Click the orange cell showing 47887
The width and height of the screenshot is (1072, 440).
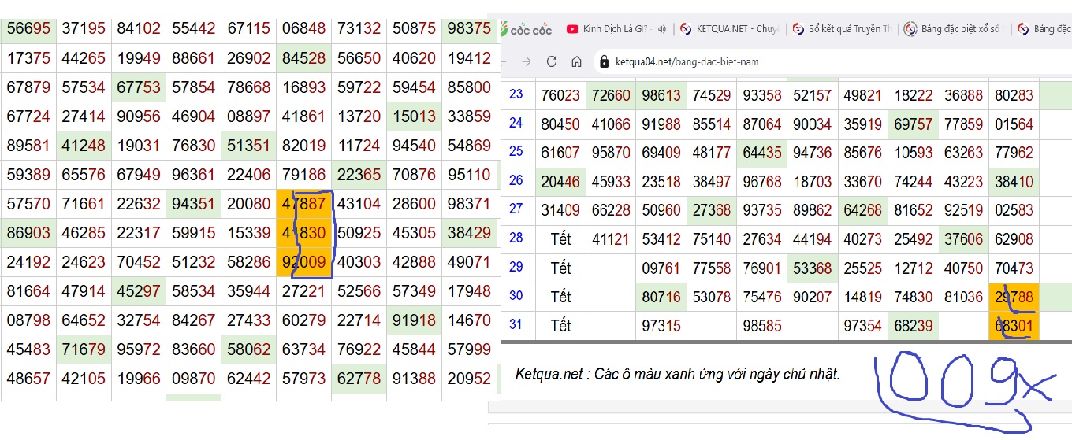pyautogui.click(x=303, y=204)
